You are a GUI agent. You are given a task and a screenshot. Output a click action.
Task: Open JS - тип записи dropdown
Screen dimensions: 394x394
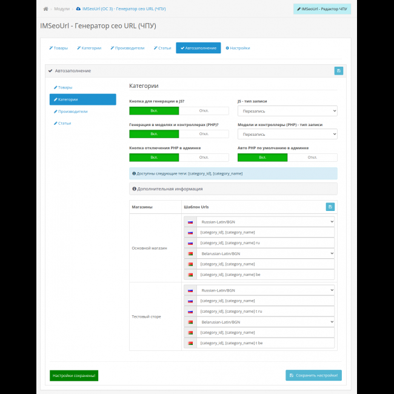point(287,111)
